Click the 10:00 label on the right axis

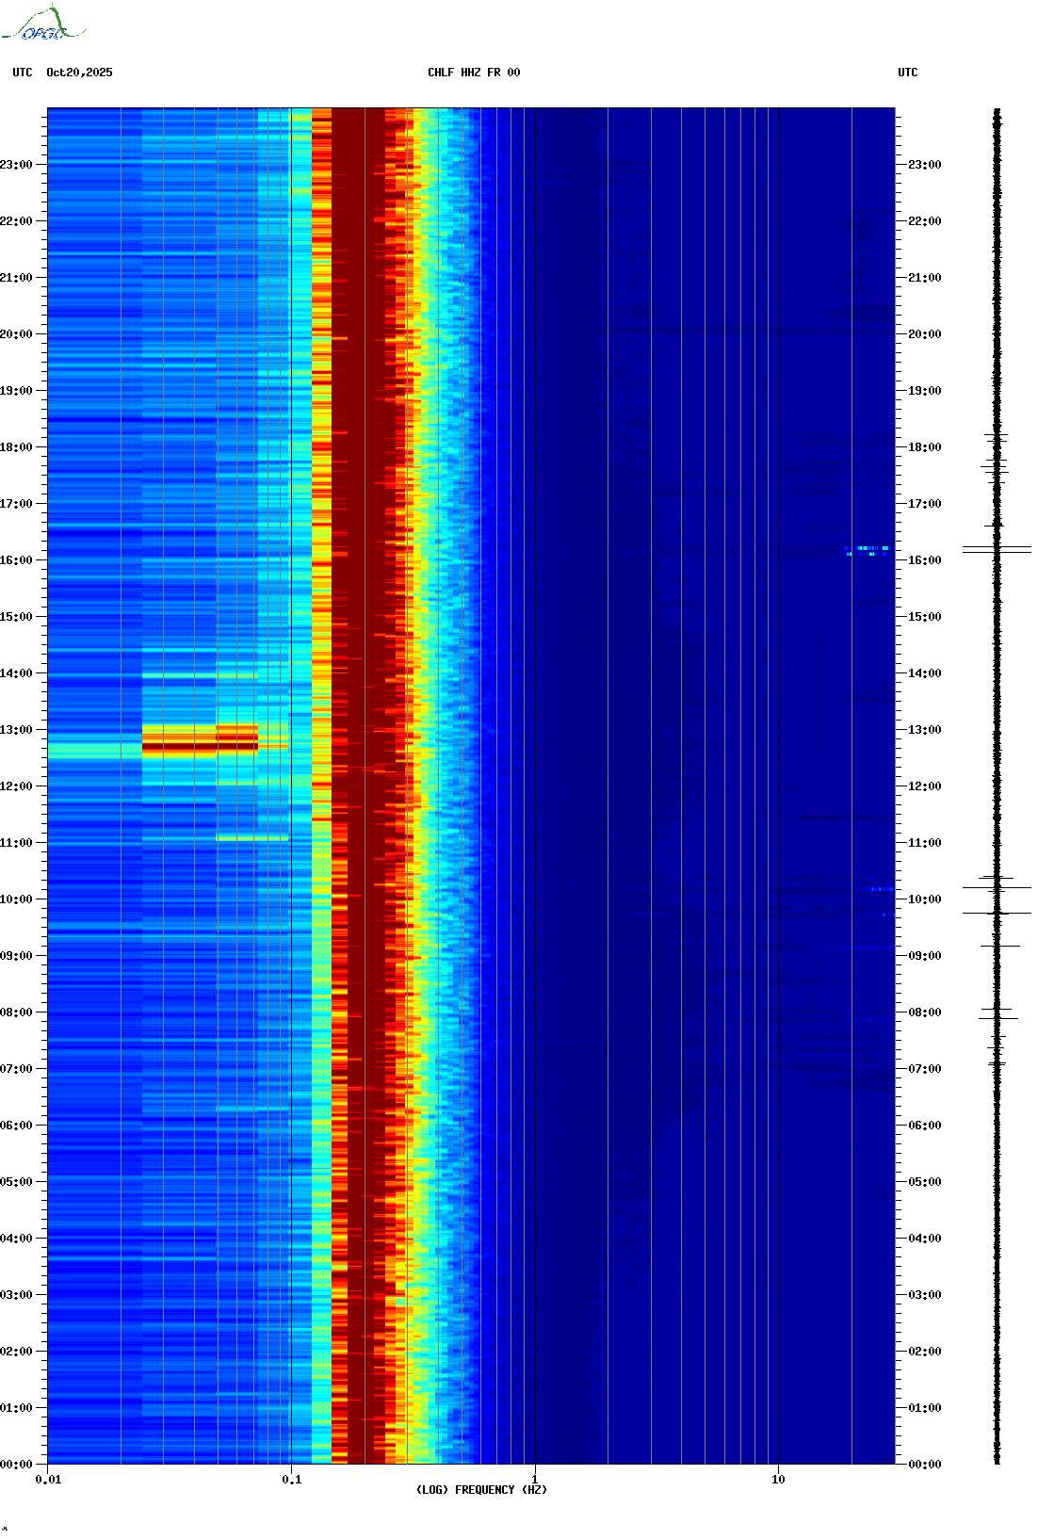pyautogui.click(x=924, y=899)
